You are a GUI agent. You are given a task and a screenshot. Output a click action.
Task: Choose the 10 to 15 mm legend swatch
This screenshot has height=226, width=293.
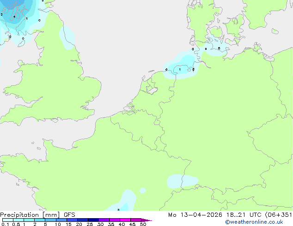coord(61,220)
